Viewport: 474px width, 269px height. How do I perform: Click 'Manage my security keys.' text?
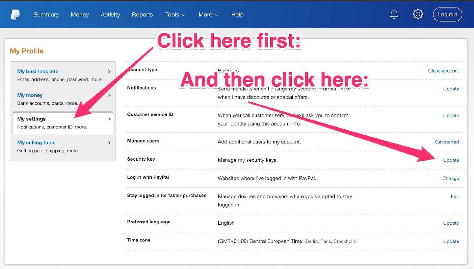tap(248, 160)
